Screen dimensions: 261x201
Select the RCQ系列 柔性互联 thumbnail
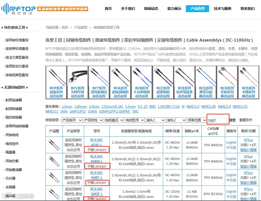(x=206, y=82)
